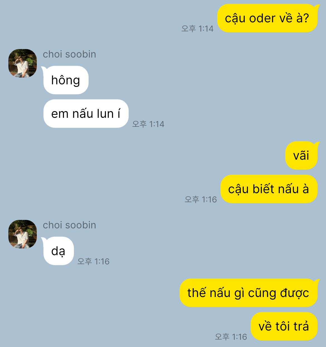Tap empty chat background beside the 'vãi' bubble
The image size is (326, 347).
coord(167,155)
